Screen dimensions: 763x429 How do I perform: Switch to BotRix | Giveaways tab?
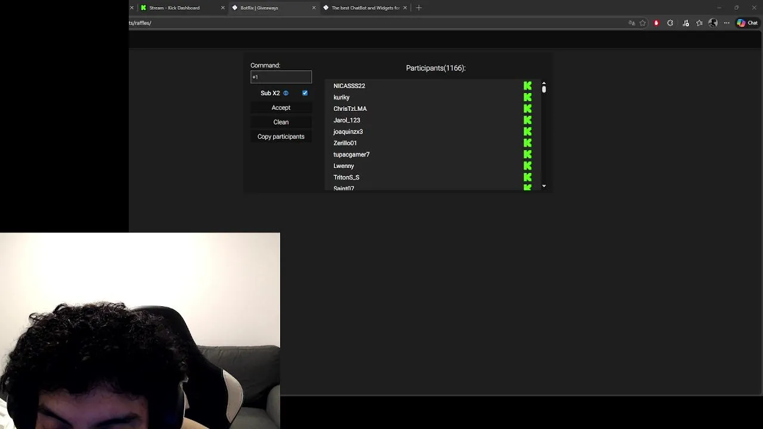click(273, 8)
